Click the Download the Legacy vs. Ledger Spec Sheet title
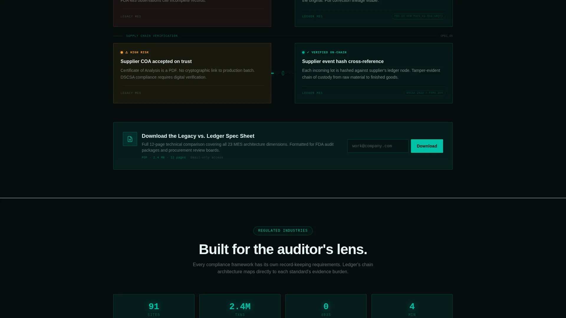The height and width of the screenshot is (318, 566). [x=198, y=136]
